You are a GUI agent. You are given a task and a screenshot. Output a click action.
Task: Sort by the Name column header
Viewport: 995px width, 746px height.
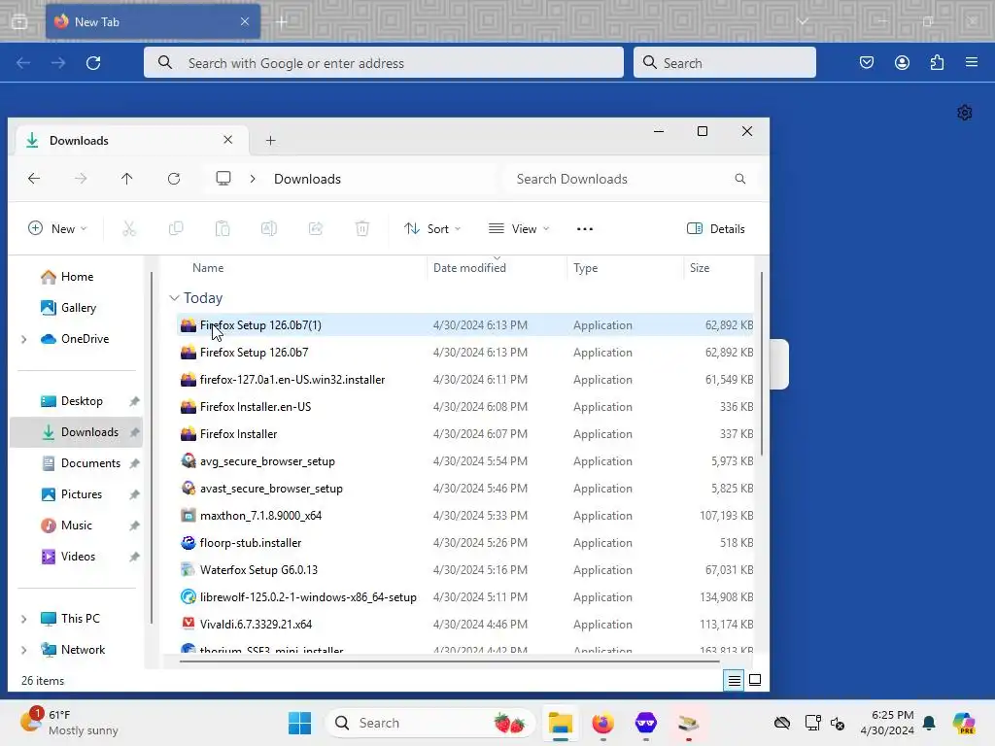208,268
